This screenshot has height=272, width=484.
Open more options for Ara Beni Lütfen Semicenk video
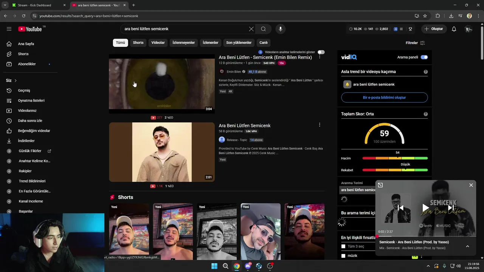320,125
